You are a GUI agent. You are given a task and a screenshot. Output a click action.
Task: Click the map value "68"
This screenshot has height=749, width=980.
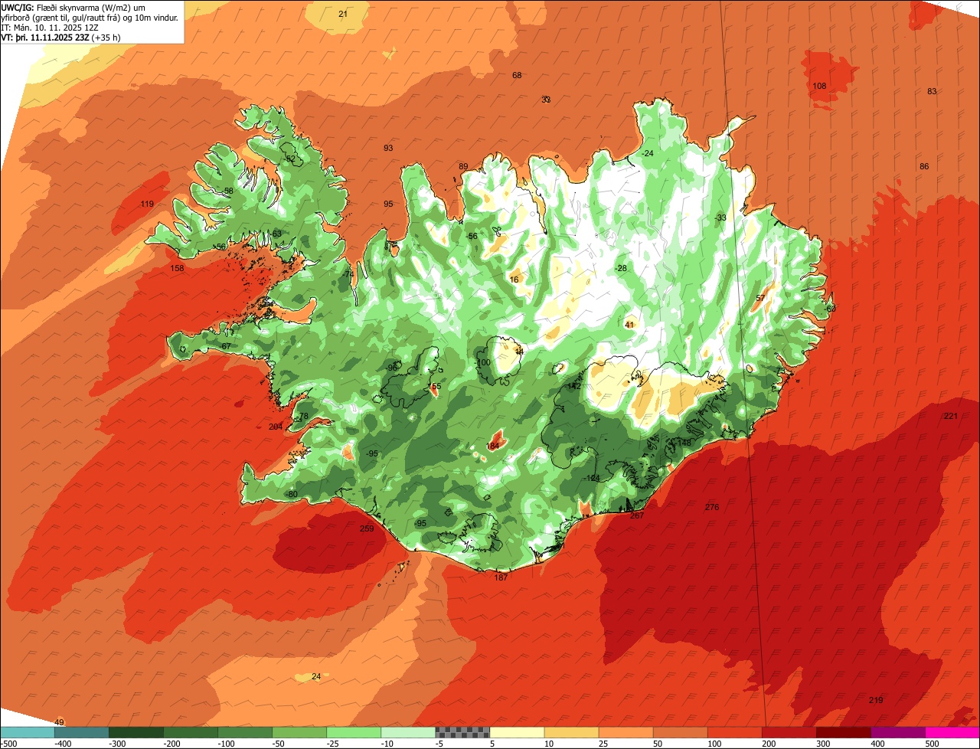pos(517,75)
